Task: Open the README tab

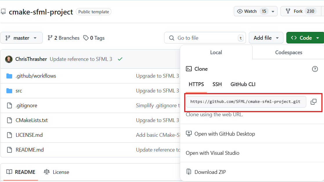Action: point(21,172)
